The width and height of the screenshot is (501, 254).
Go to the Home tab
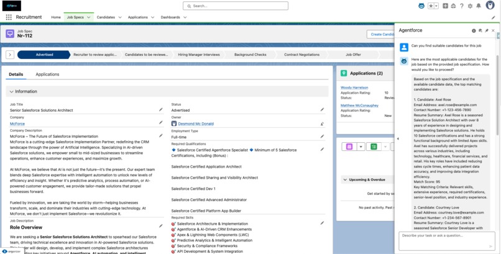point(56,17)
